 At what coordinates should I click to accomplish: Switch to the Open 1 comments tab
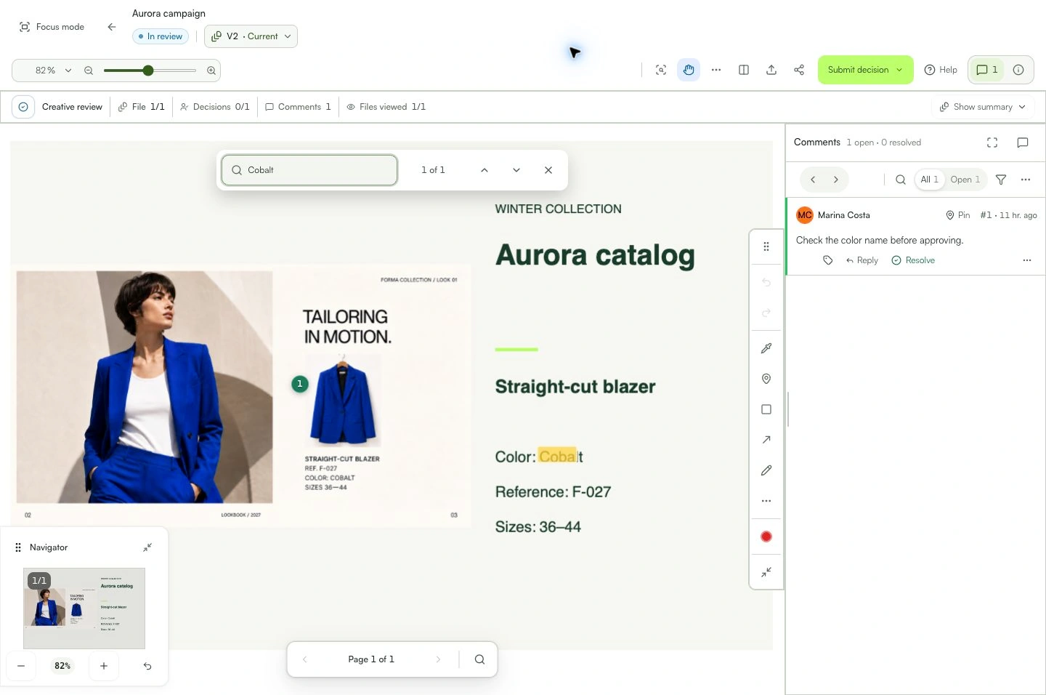click(965, 180)
